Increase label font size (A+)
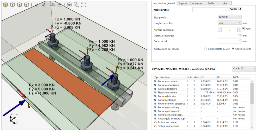Viewport: 257px width, 131px height. tap(43, 5)
